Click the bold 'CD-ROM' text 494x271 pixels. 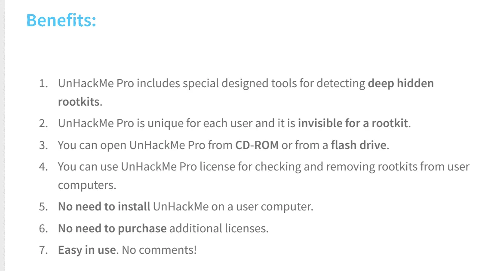click(x=257, y=145)
